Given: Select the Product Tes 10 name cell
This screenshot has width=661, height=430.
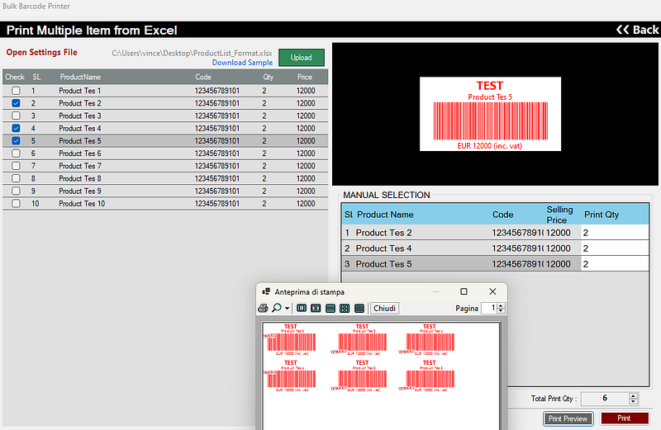Looking at the screenshot, I should pos(82,203).
